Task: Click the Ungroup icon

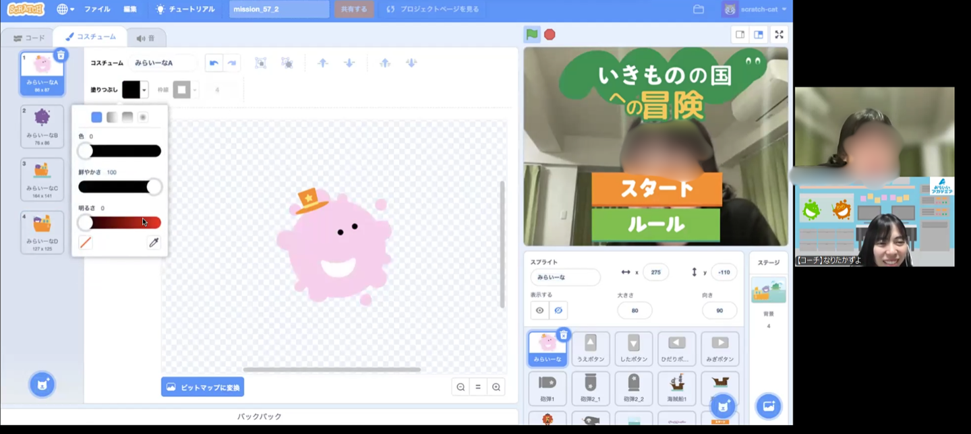Action: [x=287, y=63]
